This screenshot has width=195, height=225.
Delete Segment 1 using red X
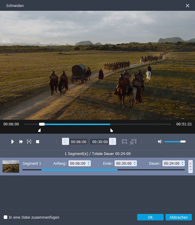pyautogui.click(x=190, y=163)
